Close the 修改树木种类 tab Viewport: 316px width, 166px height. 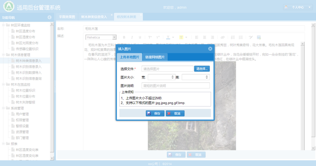[141, 15]
